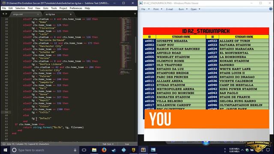Click the unsaved dot on as-tg.lua tab

click(71, 14)
